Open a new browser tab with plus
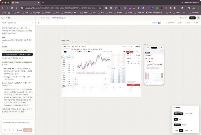 tap(43, 2)
